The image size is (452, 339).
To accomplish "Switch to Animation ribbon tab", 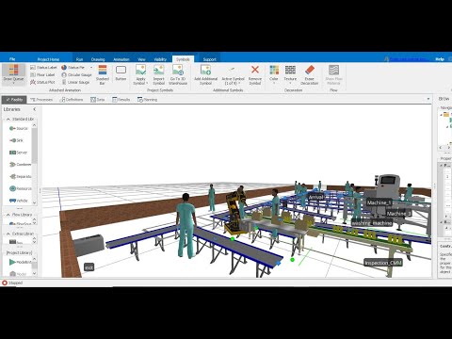I will (x=121, y=59).
